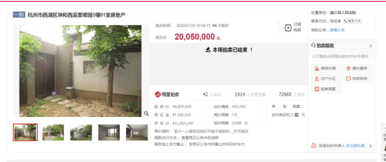The image size is (386, 162).
Task: Select the second garden path thumbnail
Action: pyautogui.click(x=53, y=132)
